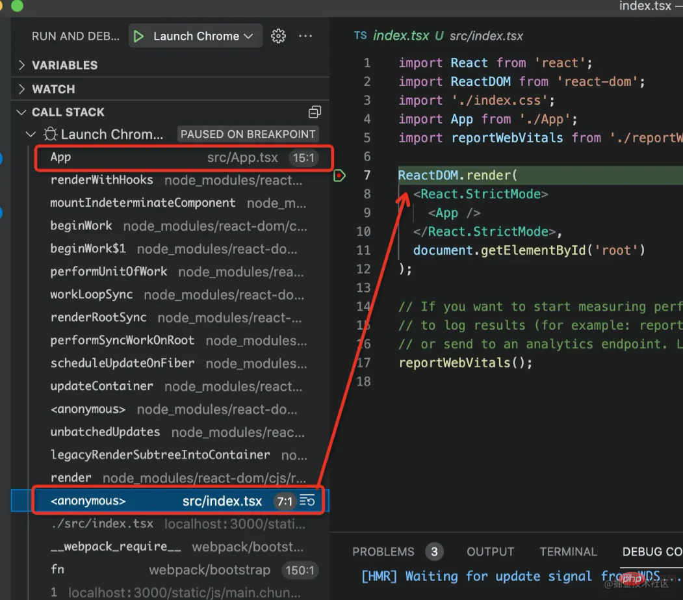Open launch.json via the gear icon
Image resolution: width=683 pixels, height=600 pixels.
(278, 36)
